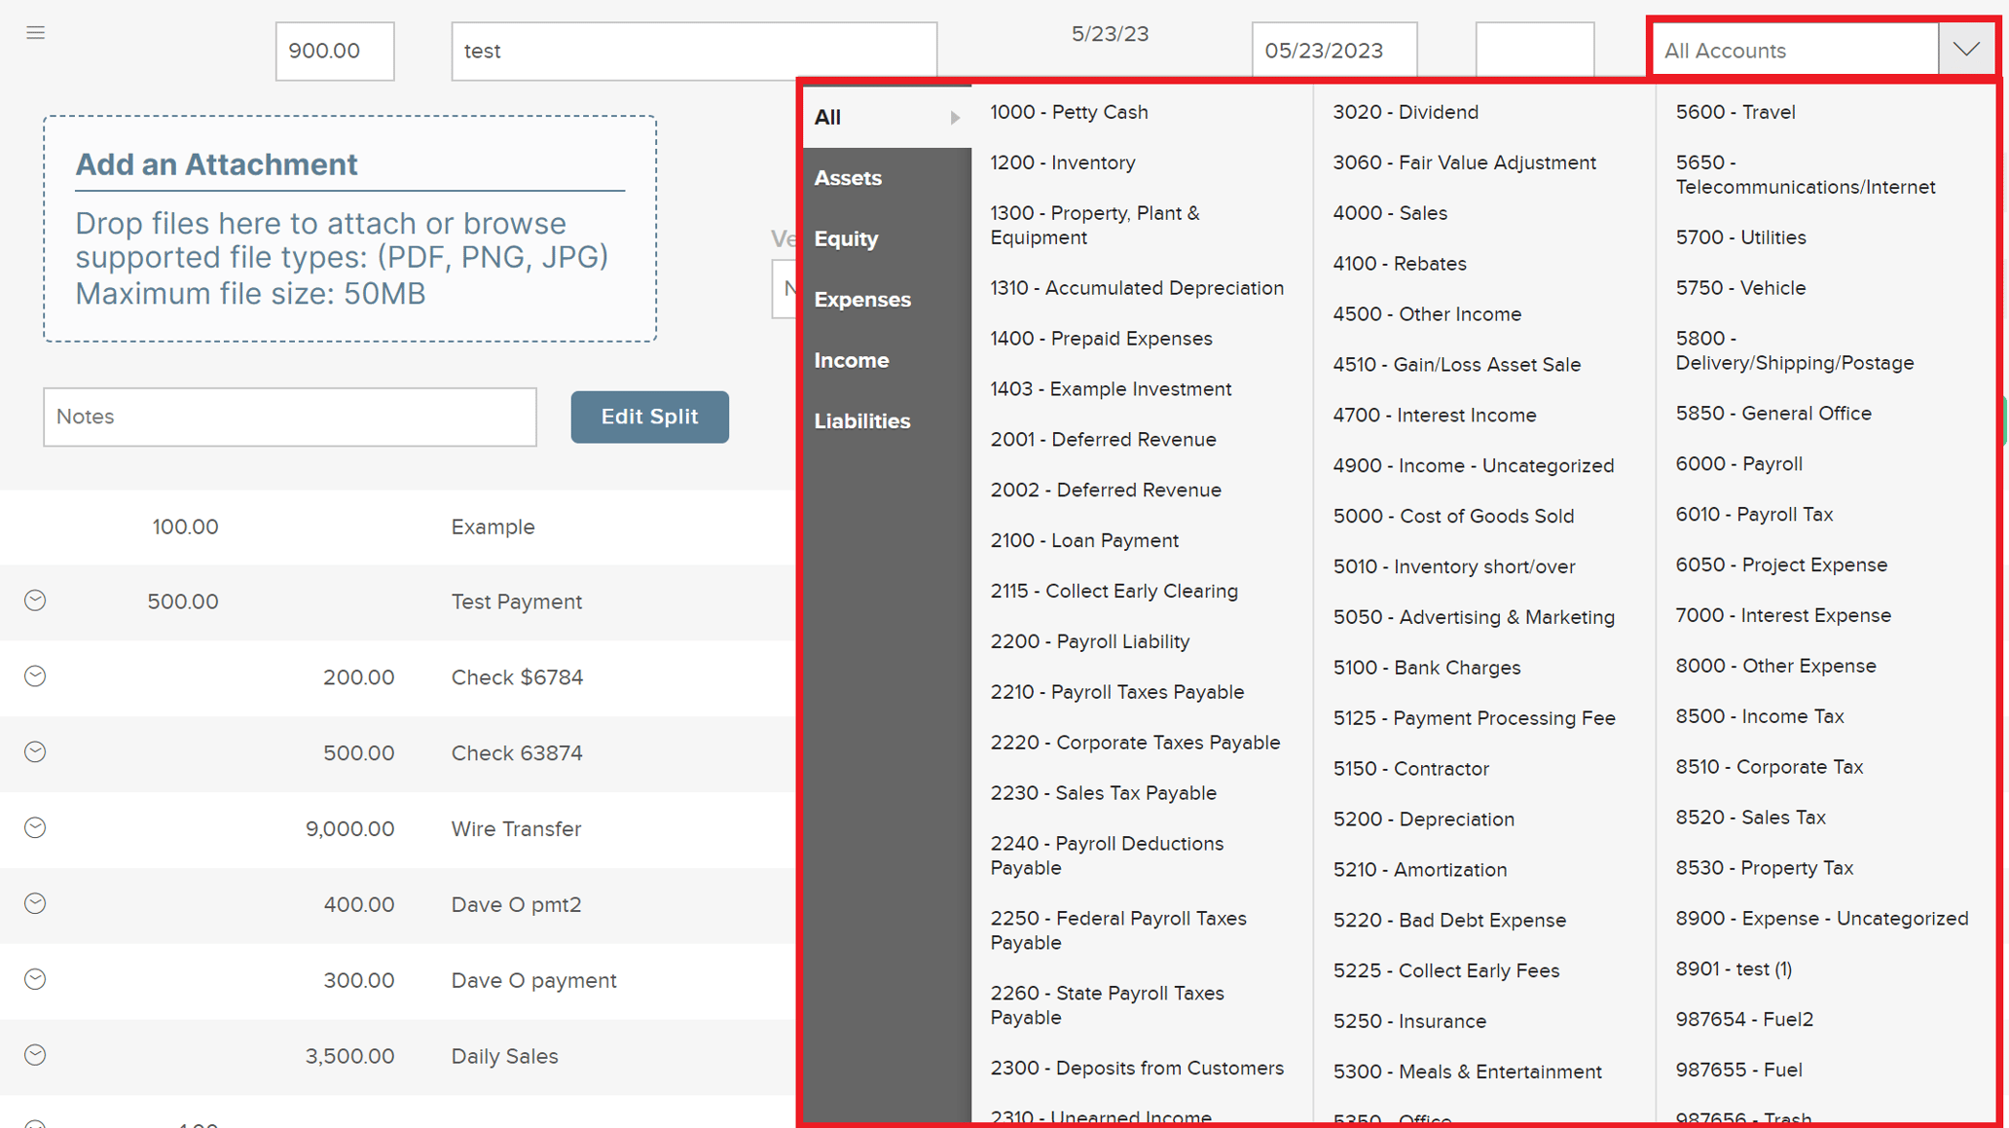Expand the Test Payment transaction row

click(35, 601)
